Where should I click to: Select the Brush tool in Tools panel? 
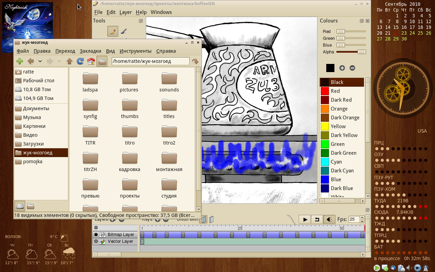(x=124, y=31)
